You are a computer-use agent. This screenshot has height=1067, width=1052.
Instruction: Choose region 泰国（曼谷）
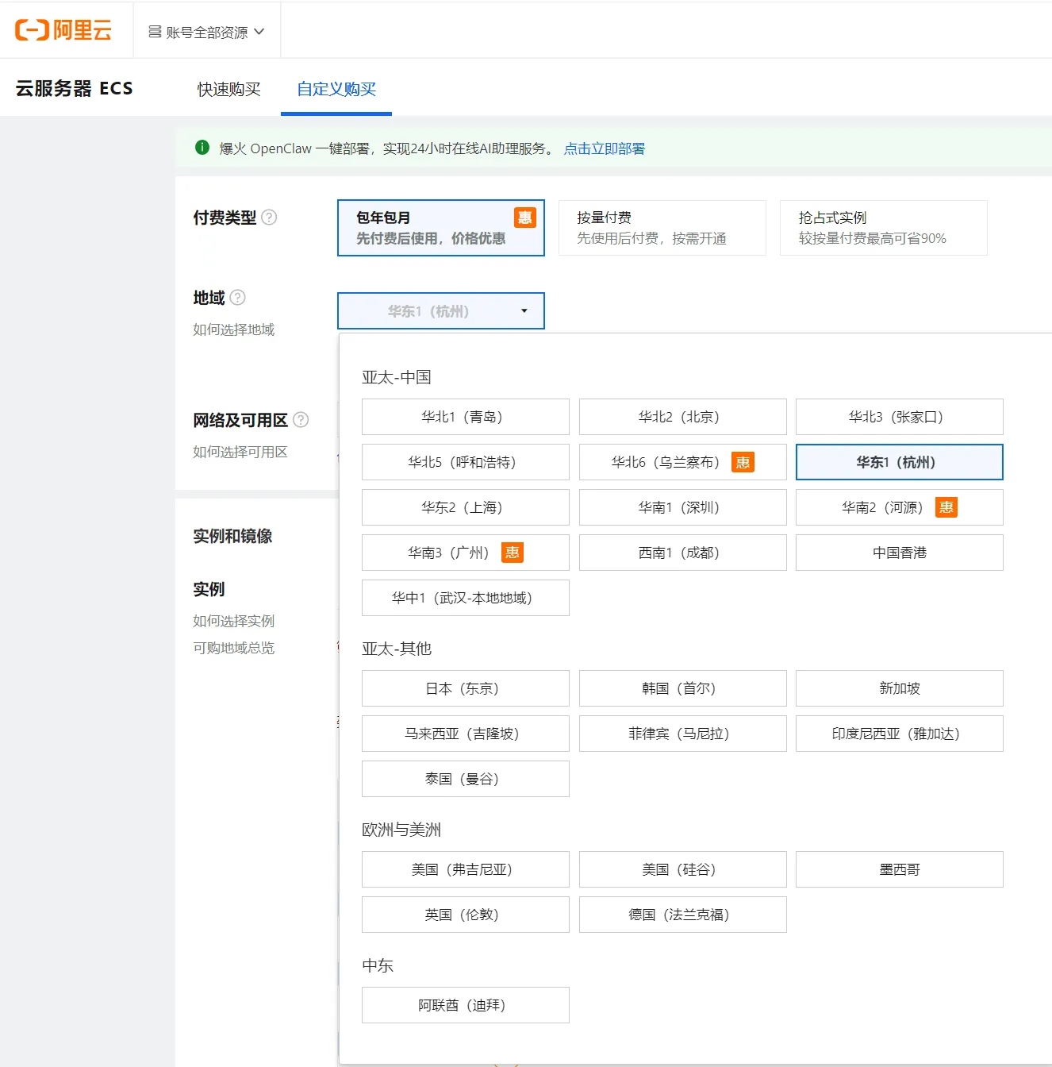coord(466,779)
